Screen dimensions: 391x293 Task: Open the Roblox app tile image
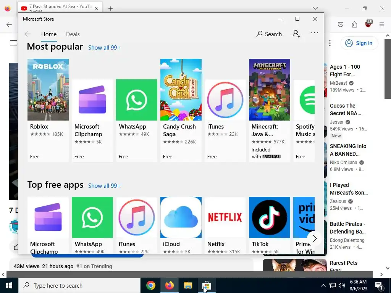tap(48, 89)
